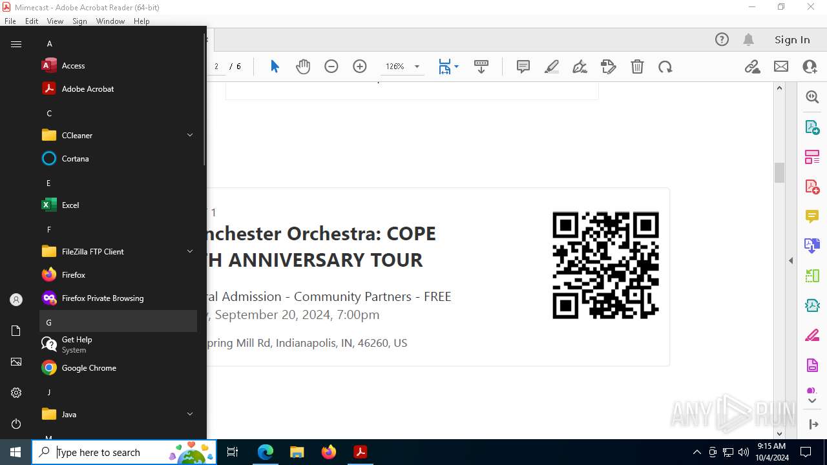
Task: Zoom in with the plus button
Action: tap(360, 67)
